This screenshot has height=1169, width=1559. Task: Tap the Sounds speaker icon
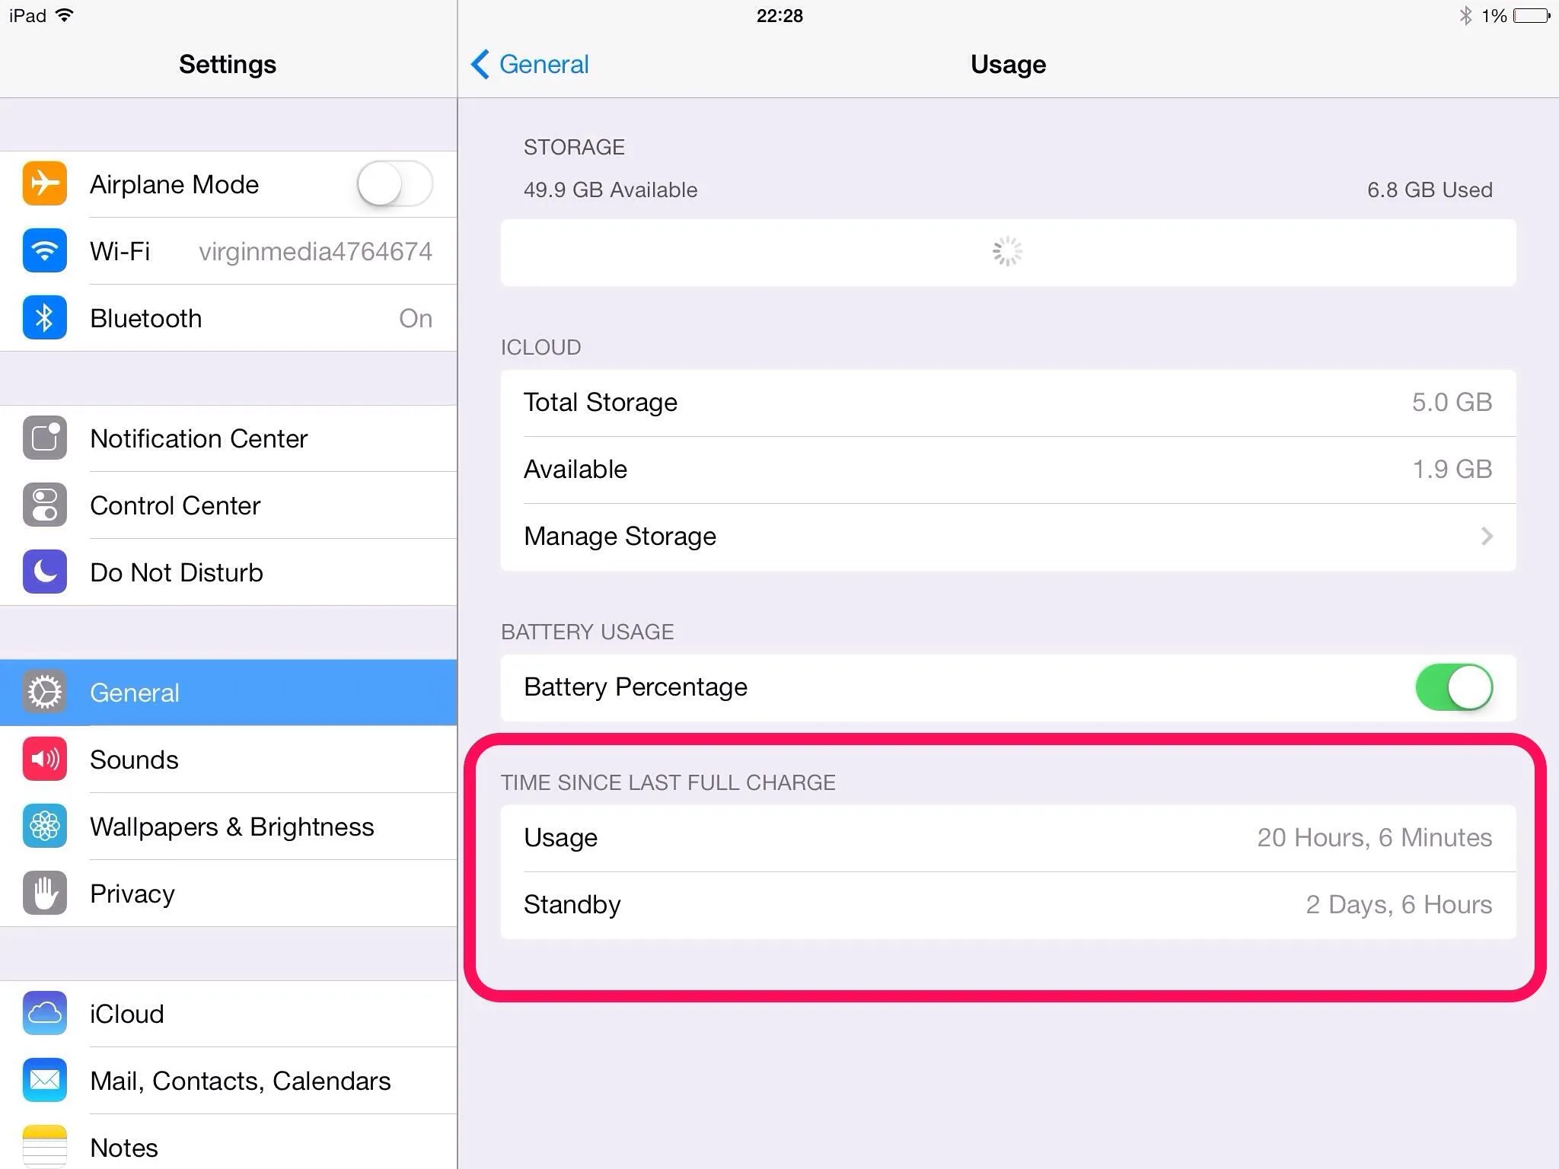coord(45,760)
